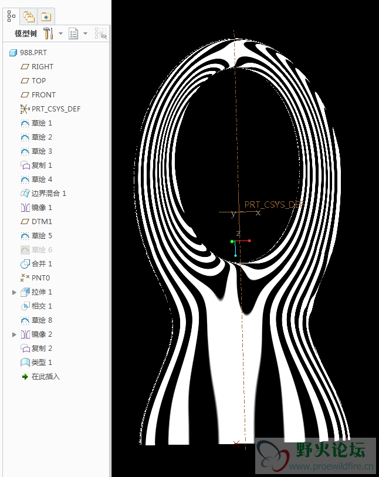The height and width of the screenshot is (477, 379).
Task: Toggle the tree filter visibility icon
Action: point(101,33)
